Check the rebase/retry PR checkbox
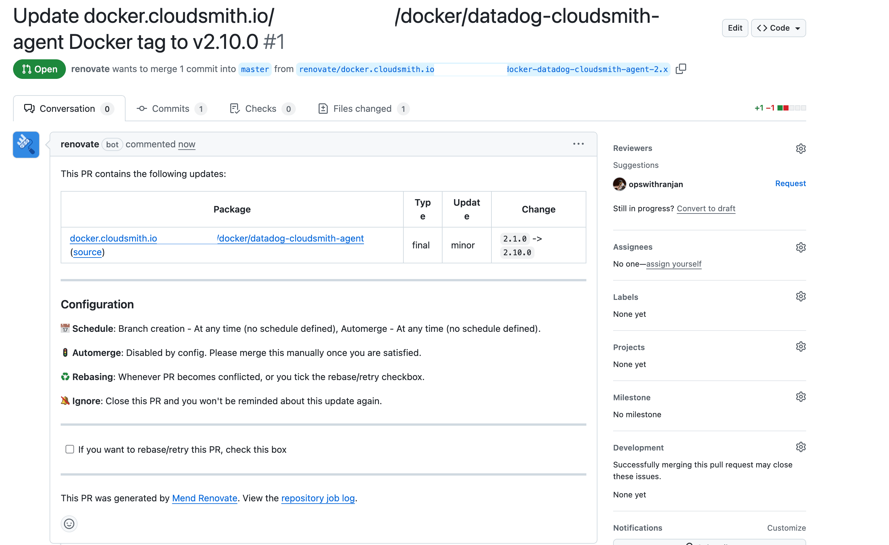 click(70, 449)
